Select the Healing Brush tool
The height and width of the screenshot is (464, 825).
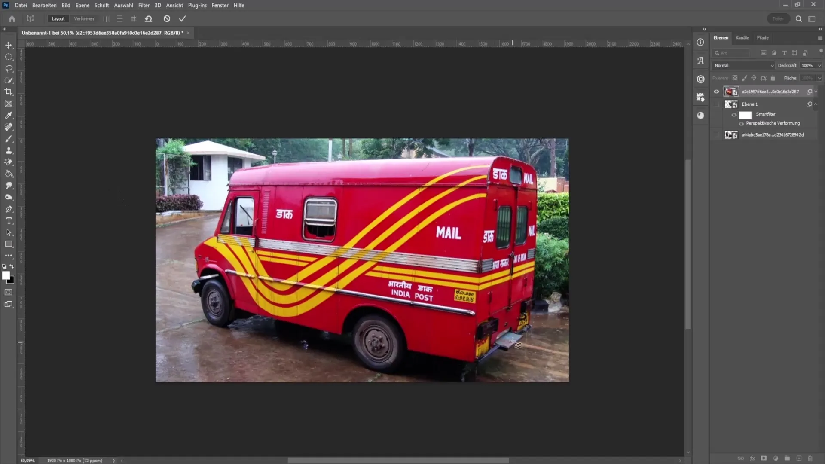tap(9, 127)
